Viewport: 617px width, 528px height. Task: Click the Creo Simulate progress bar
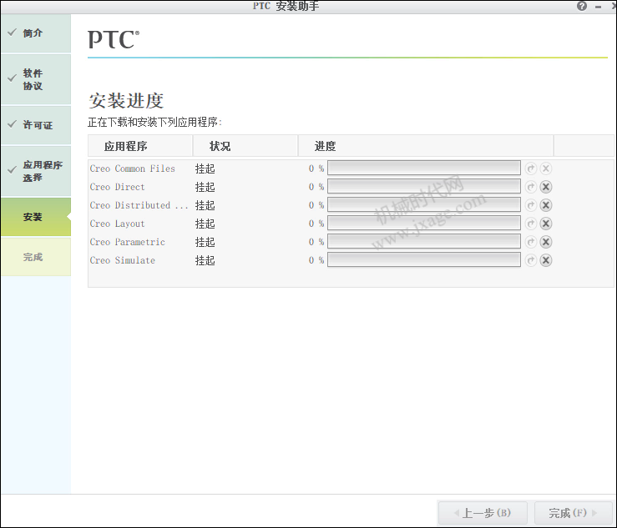424,260
